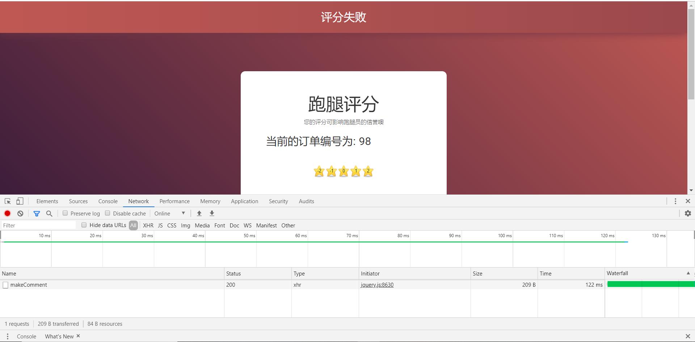Click the page scrollbar down arrow
Viewport: 695px width, 342px height.
[691, 191]
